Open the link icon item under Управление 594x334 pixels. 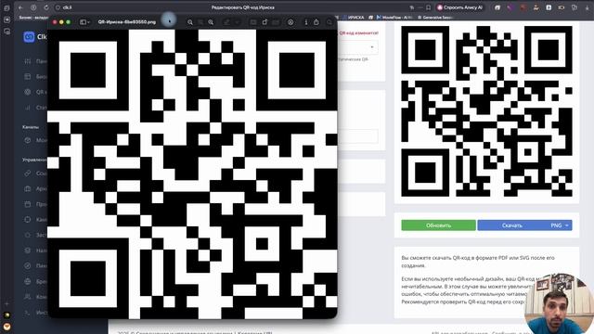[x=35, y=173]
